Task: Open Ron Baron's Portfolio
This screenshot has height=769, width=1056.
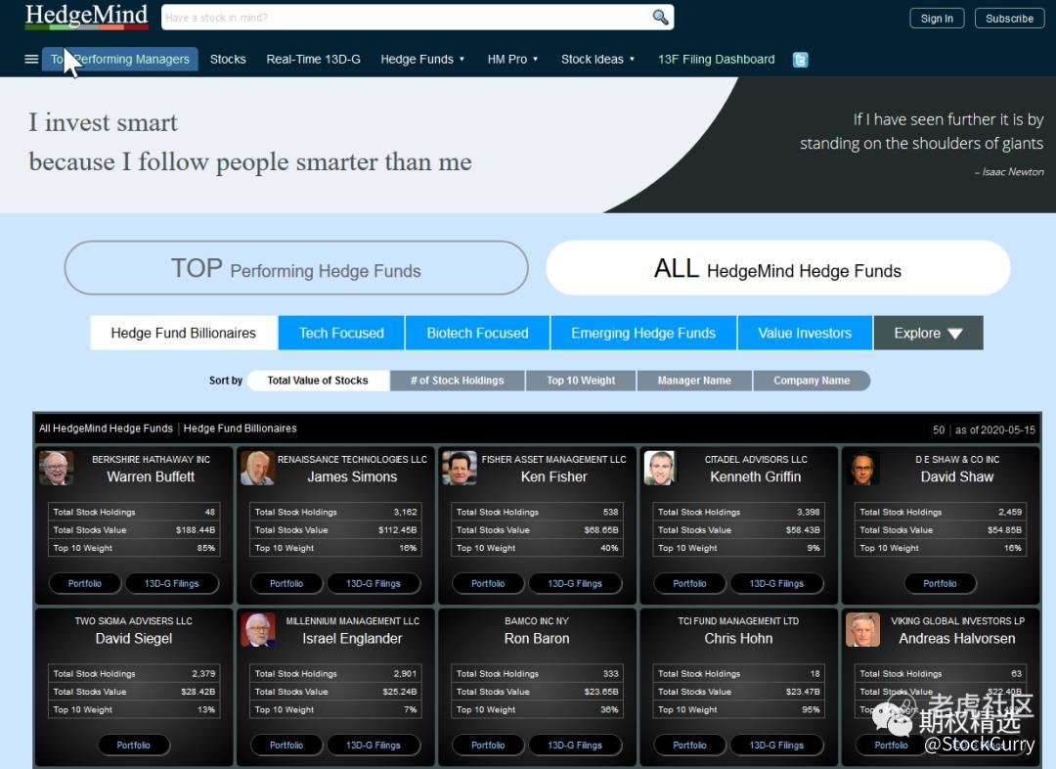Action: 488,746
